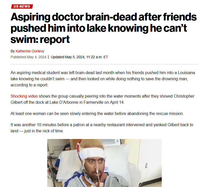Follow the red 'Shocking video' link
This screenshot has width=205, height=187.
click(x=24, y=96)
